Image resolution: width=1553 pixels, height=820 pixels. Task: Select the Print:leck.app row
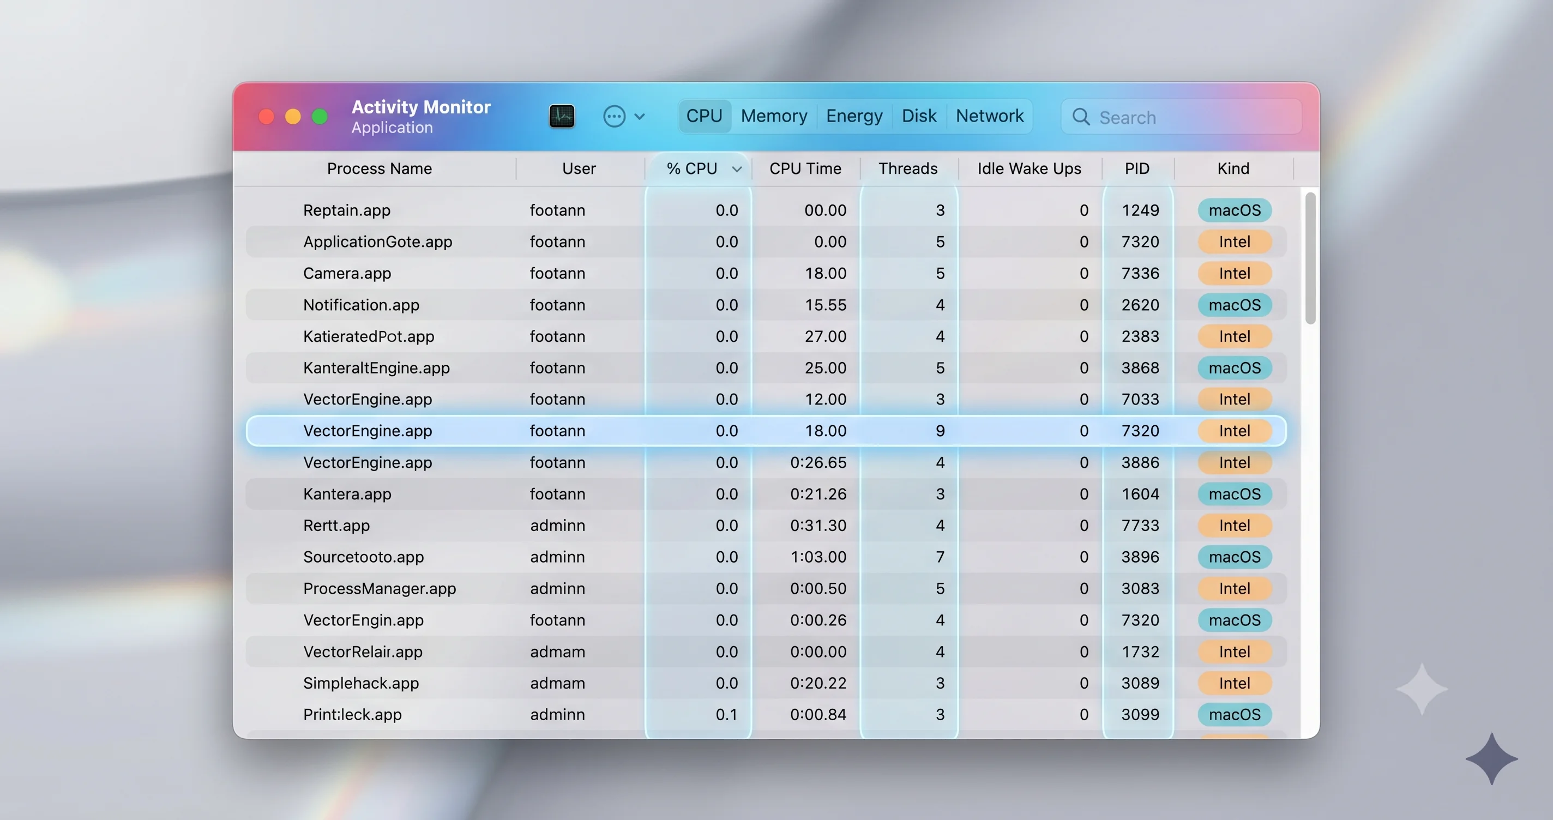click(766, 714)
